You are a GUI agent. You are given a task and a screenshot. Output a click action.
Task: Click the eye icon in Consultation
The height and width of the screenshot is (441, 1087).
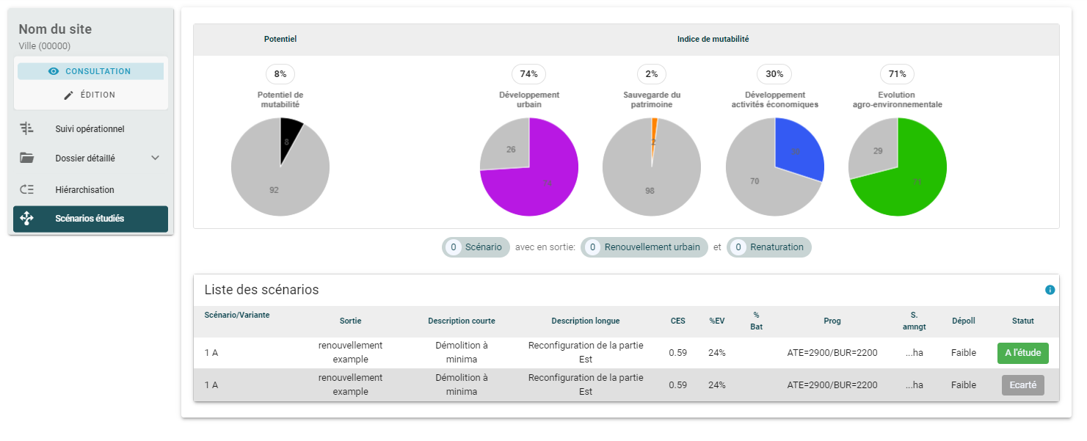pos(53,71)
